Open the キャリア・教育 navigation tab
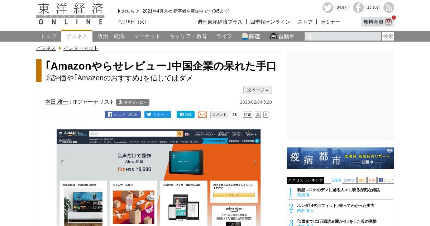Viewport: 430px width, 226px height. [188, 36]
